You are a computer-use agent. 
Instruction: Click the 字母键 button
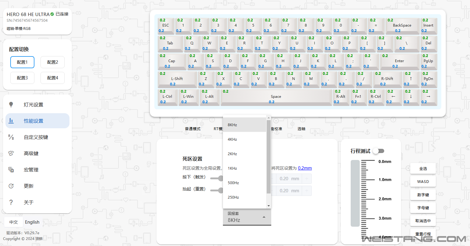coord(423,208)
